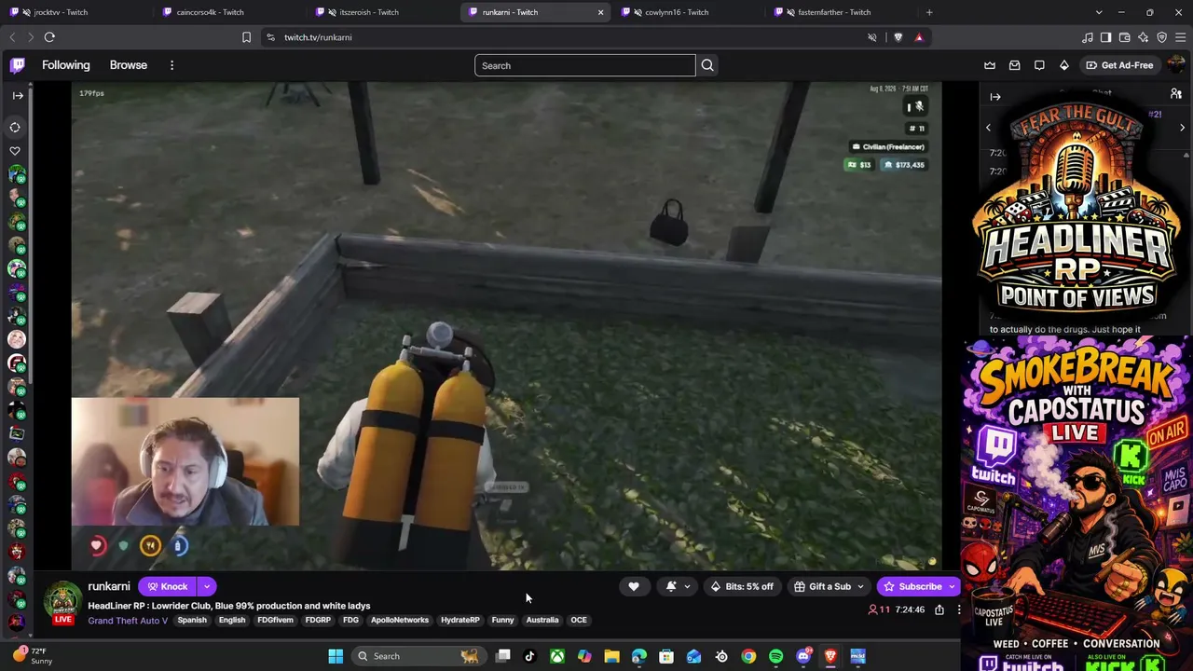Image resolution: width=1193 pixels, height=671 pixels.
Task: Expand the left followed channels sidebar
Action: pos(18,95)
